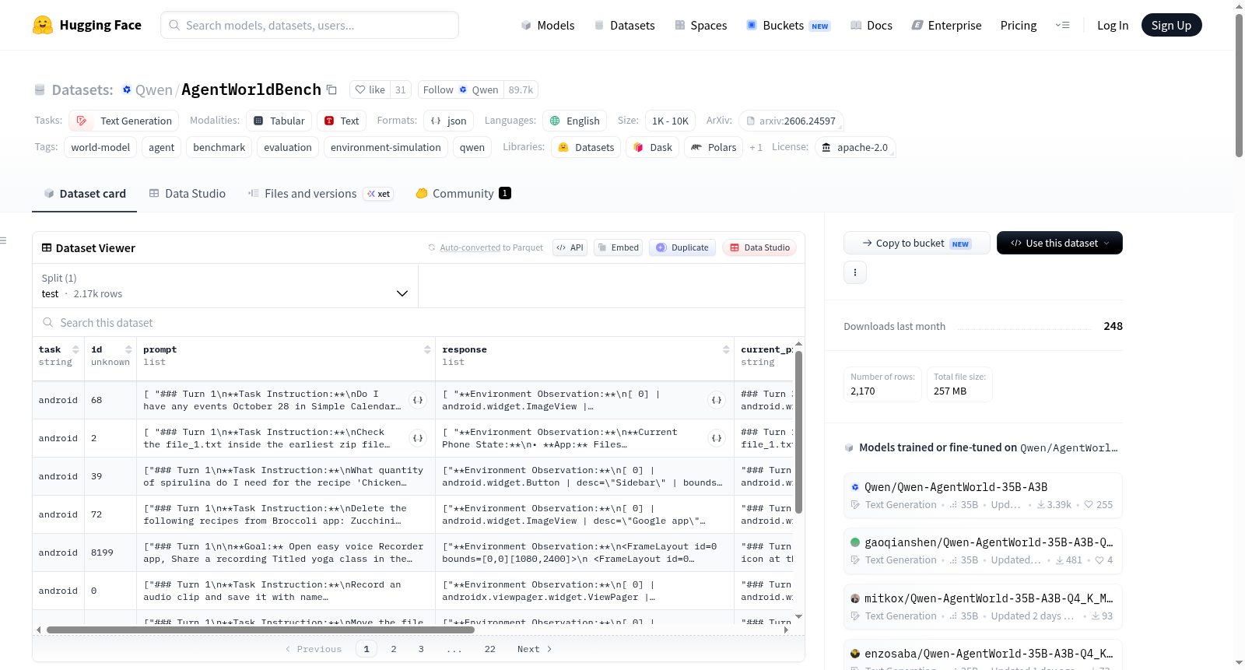Image resolution: width=1245 pixels, height=670 pixels.
Task: Open the Files and versions tab
Action: click(x=321, y=194)
